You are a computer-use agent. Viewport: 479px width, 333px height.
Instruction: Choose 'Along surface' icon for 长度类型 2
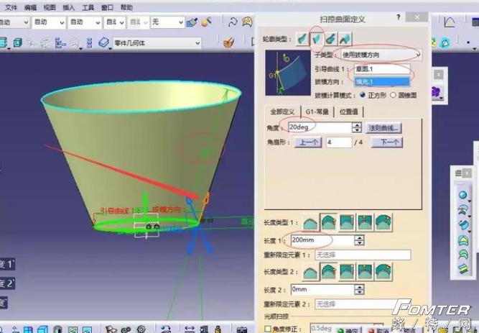[383, 272]
